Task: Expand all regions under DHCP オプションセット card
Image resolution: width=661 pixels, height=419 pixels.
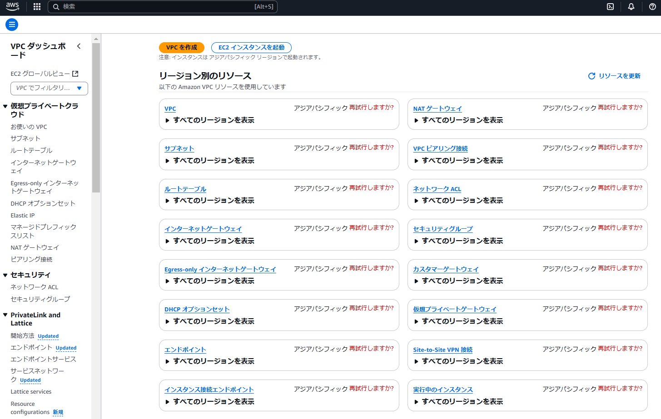Action: (209, 321)
